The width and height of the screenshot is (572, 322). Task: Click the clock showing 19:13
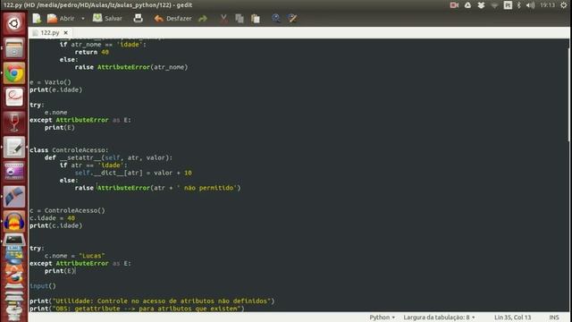[x=547, y=5]
